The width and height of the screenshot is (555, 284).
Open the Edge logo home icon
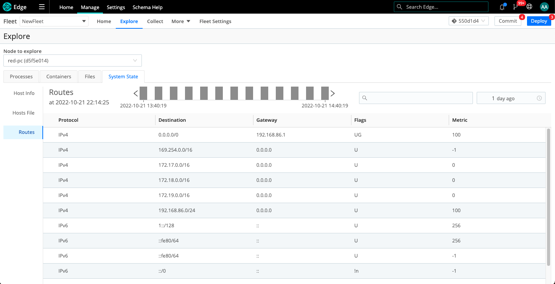[x=6, y=7]
